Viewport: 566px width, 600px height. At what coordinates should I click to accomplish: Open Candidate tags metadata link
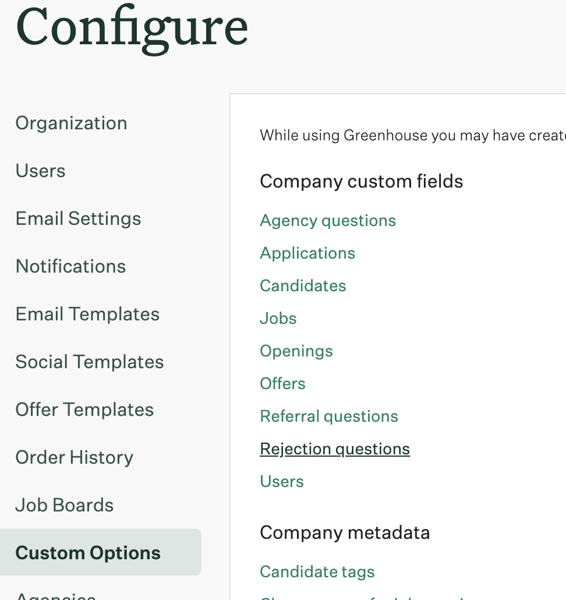317,572
